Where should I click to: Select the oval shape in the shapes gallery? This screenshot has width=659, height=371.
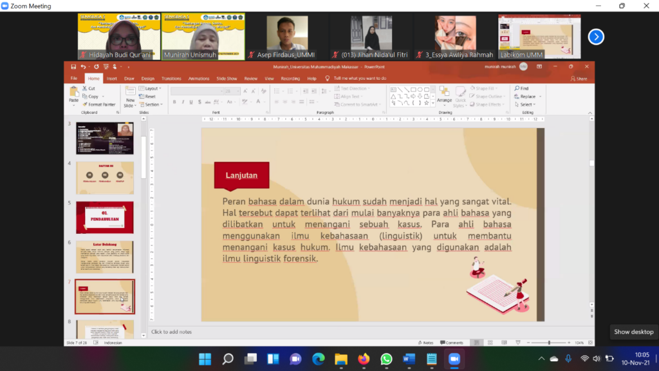click(420, 90)
